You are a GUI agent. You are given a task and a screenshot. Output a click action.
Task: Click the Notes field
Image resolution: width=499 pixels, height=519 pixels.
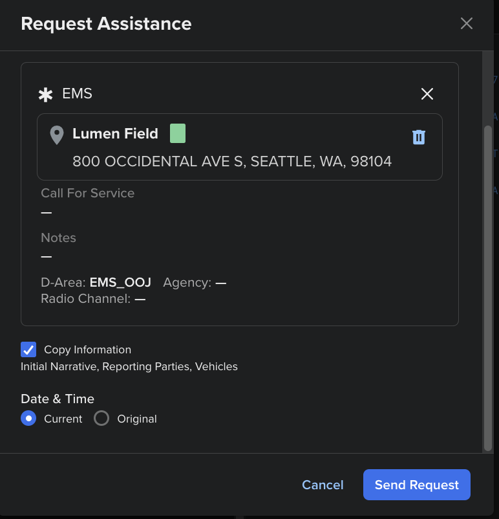(47, 256)
